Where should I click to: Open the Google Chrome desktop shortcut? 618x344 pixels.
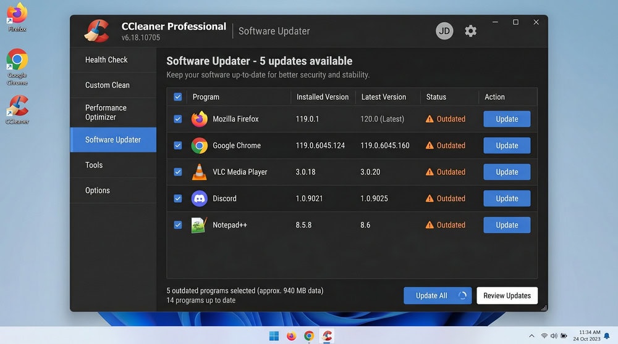17,67
